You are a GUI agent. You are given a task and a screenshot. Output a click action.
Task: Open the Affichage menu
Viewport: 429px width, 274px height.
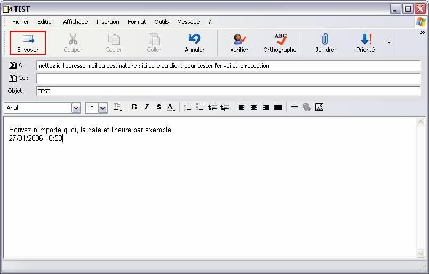(75, 22)
